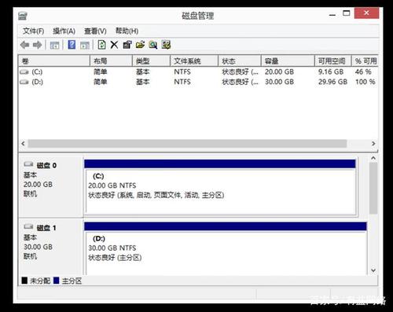Image resolution: width=393 pixels, height=312 pixels.
Task: Toggle the show/hide action pane icon
Action: coord(85,45)
